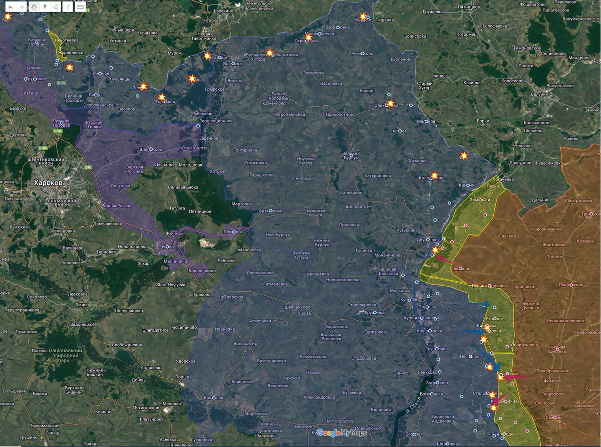Screen dimensions: 601x447
Task: Click the circle marker at Троицкое
Action: coord(592,214)
